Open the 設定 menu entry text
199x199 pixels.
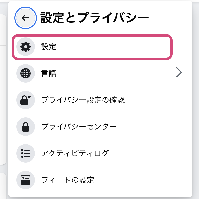(49, 47)
